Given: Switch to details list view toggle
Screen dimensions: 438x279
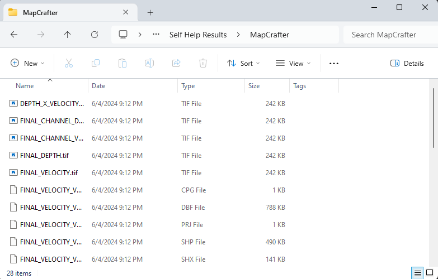Looking at the screenshot, I should point(417,273).
